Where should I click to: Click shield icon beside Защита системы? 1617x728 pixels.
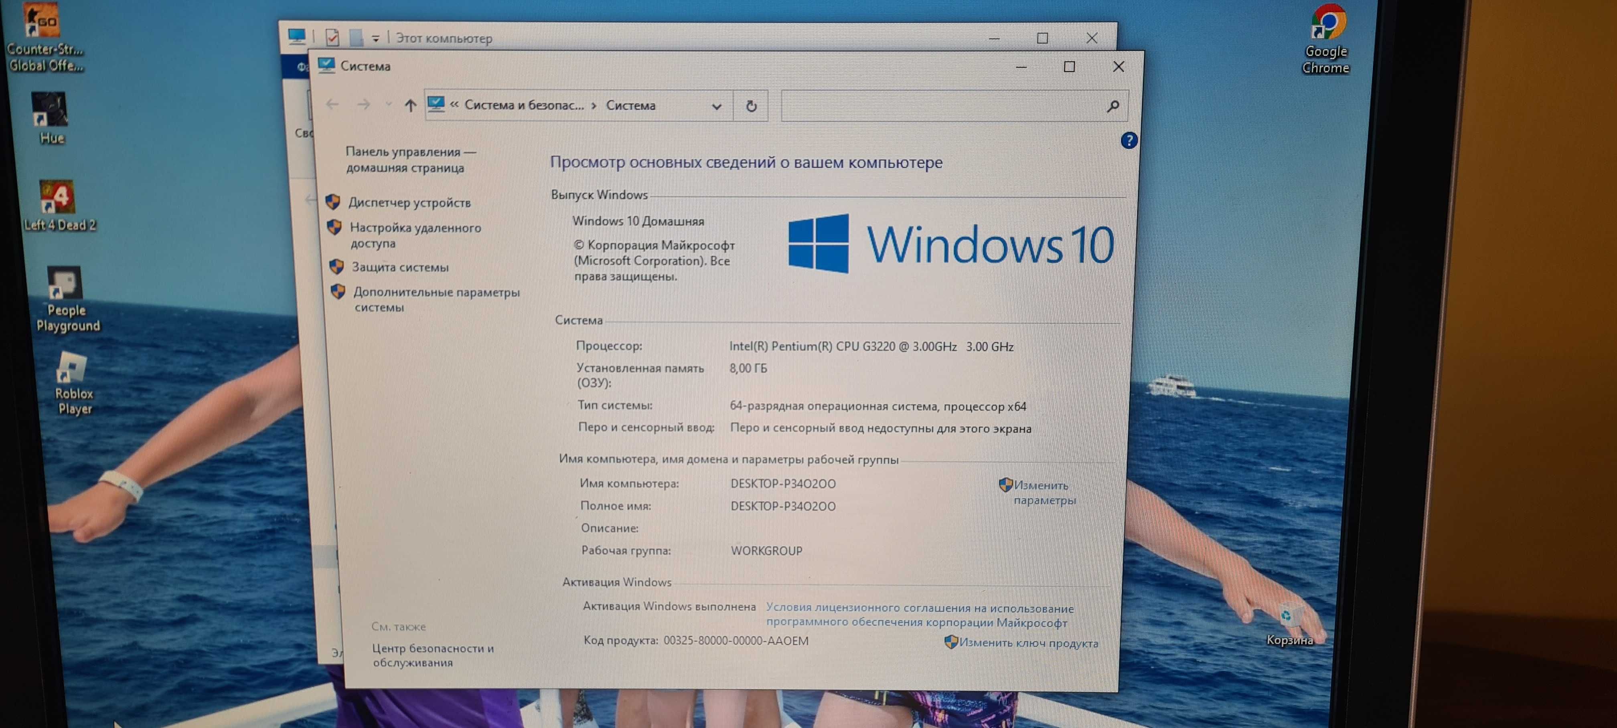click(336, 266)
